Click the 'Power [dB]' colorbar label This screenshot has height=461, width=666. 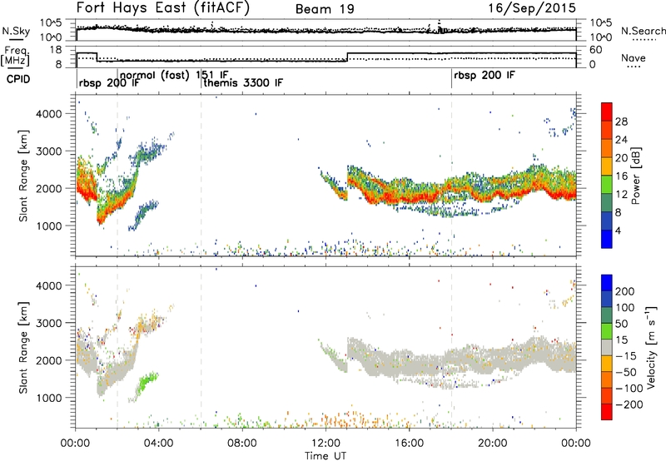635,176
